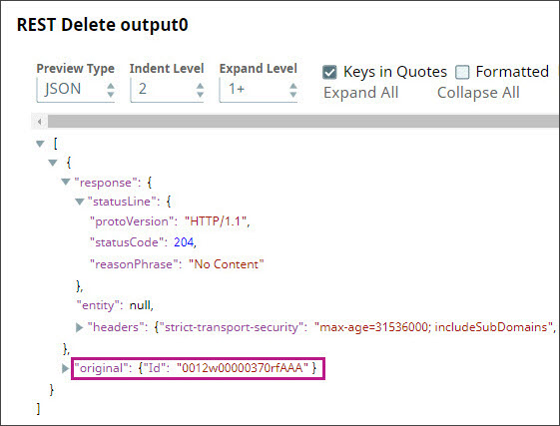Collapse the top-level object brace triangle
560x426 pixels.
53,163
